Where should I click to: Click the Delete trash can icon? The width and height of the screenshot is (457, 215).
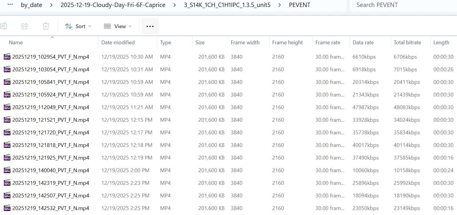46,26
